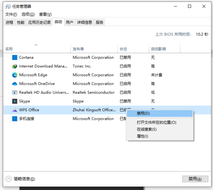The height and width of the screenshot is (190, 213).
Task: Minimize the Task Manager window
Action: point(175,6)
